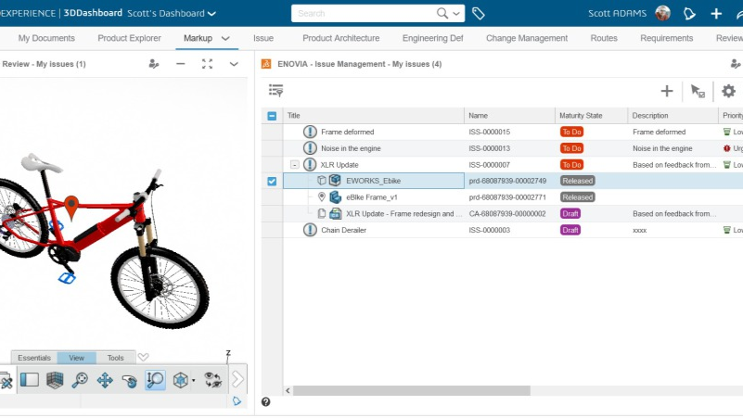Screen dimensions: 743x418
Task: Select the Pan view tool
Action: click(x=105, y=379)
